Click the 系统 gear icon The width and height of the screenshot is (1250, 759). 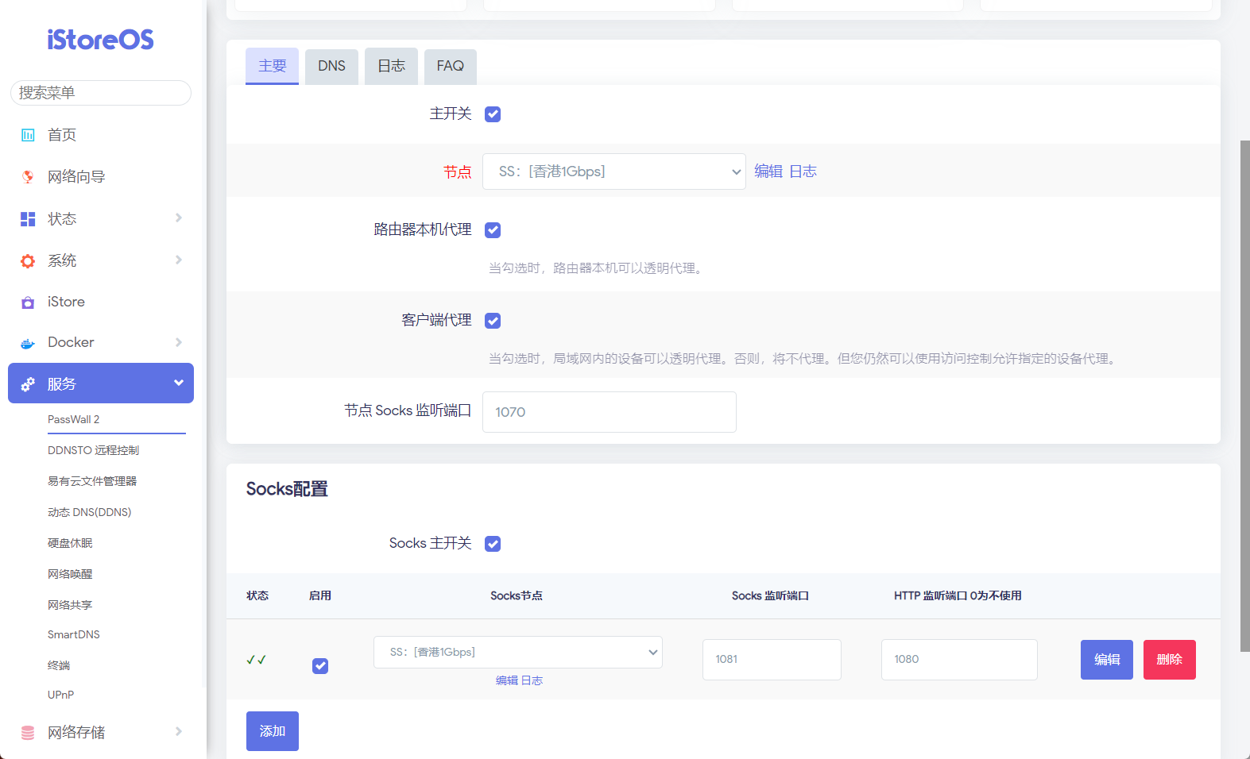click(28, 261)
